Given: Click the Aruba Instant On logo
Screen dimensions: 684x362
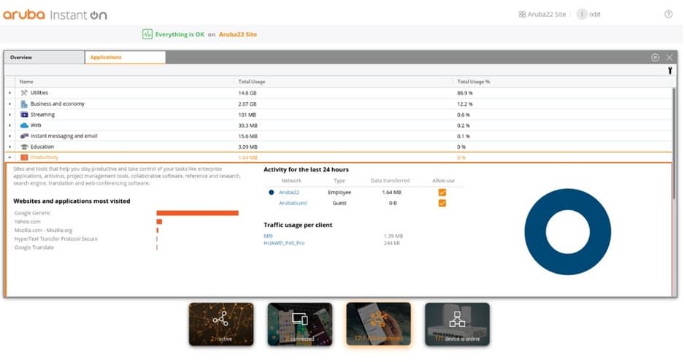Looking at the screenshot, I should tap(55, 15).
